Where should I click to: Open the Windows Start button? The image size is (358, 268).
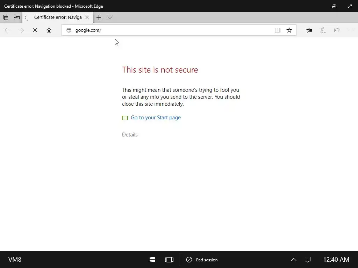[152, 260]
